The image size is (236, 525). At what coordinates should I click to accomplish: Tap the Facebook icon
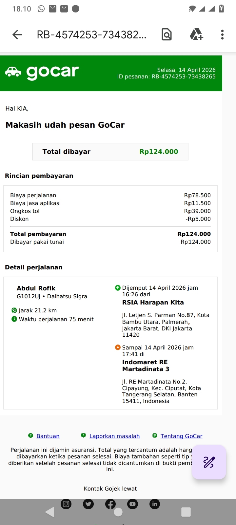(x=110, y=504)
